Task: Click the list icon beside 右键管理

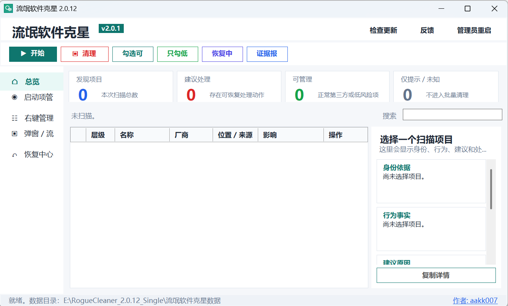Action: pyautogui.click(x=15, y=118)
